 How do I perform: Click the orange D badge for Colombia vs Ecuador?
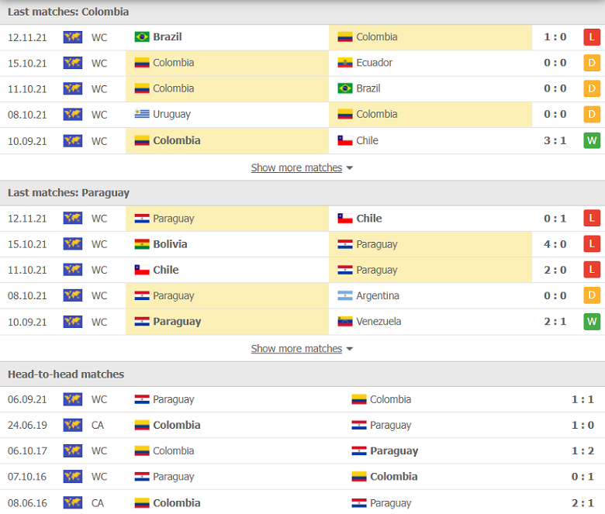[592, 63]
